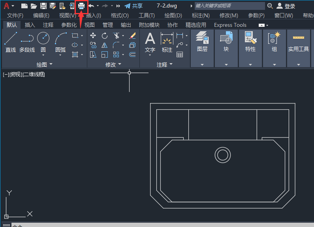Image resolution: width=314 pixels, height=227 pixels.
Task: Select the Circle (圆) tool
Action: tap(43, 42)
